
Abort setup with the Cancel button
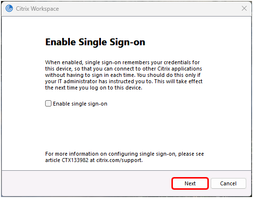pos(228,183)
